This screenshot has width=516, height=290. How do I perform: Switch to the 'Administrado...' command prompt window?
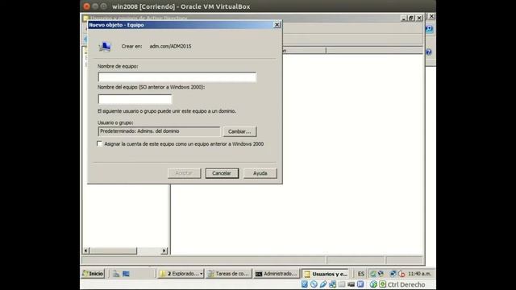pyautogui.click(x=277, y=274)
